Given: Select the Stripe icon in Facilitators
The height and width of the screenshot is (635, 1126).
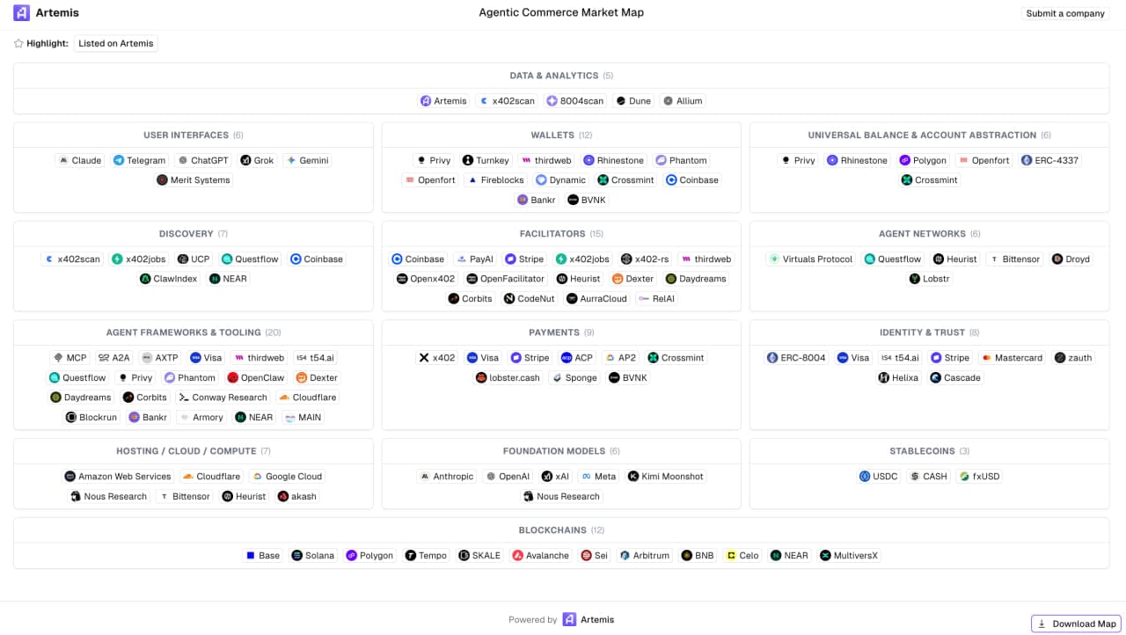Looking at the screenshot, I should pos(510,259).
